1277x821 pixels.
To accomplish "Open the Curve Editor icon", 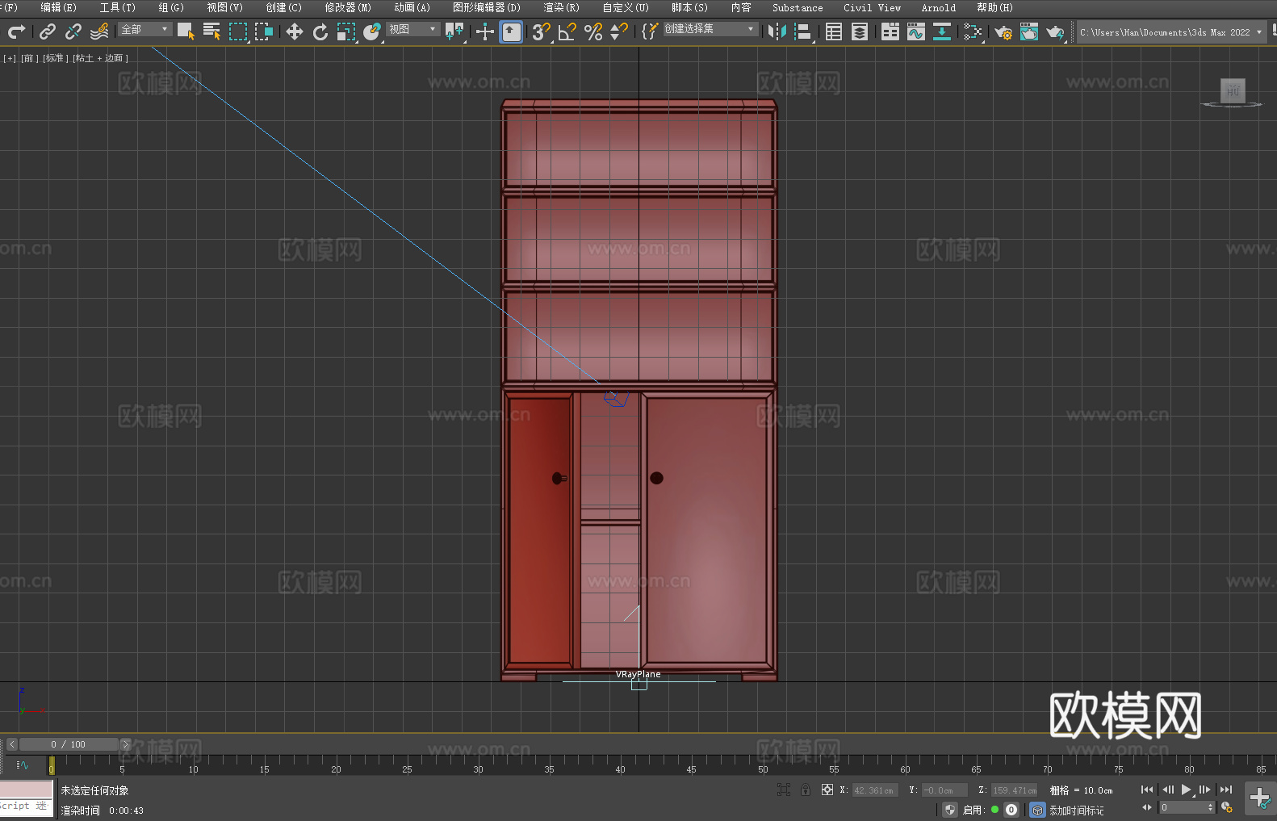I will (916, 31).
